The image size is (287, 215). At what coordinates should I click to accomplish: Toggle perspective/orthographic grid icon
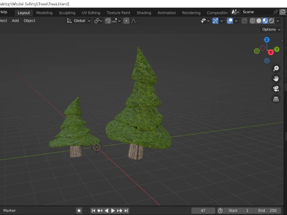click(276, 99)
